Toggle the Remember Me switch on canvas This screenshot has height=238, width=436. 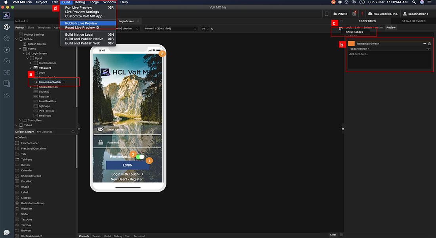coord(140,157)
